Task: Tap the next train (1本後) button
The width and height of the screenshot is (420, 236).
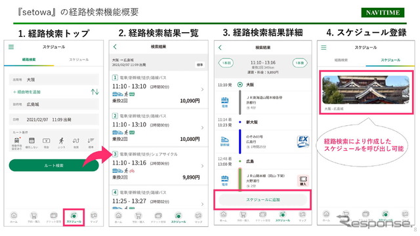Action: point(300,63)
